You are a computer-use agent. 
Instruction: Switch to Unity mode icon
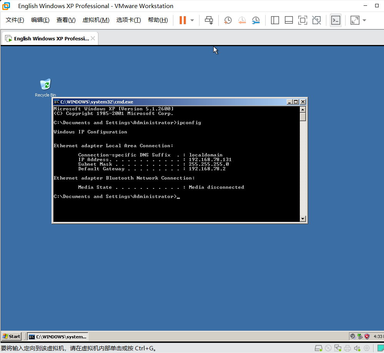[317, 20]
